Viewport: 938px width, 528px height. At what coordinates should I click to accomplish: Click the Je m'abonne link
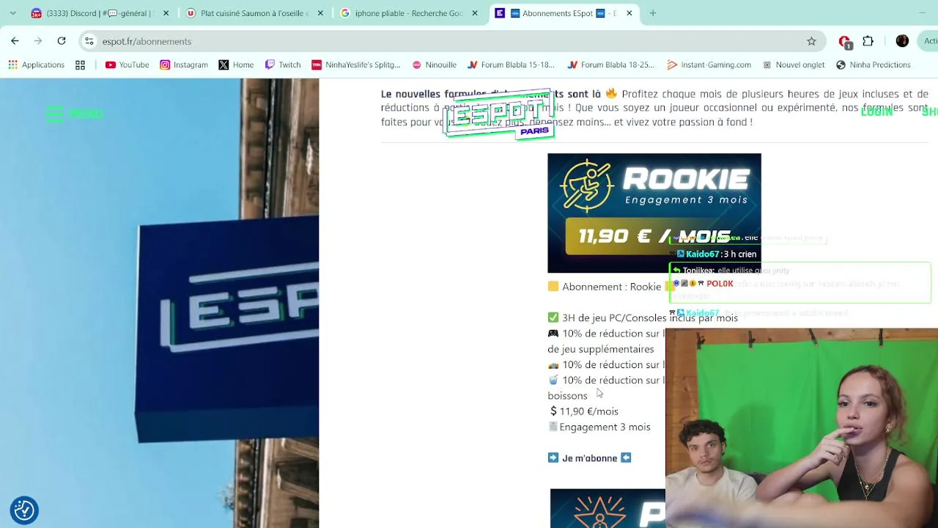589,458
